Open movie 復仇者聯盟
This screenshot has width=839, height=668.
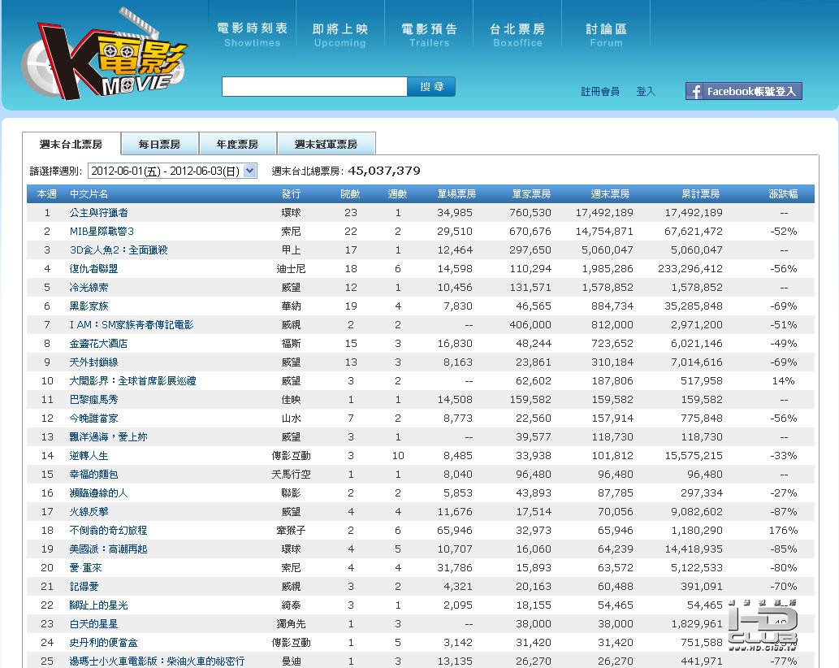tap(93, 269)
